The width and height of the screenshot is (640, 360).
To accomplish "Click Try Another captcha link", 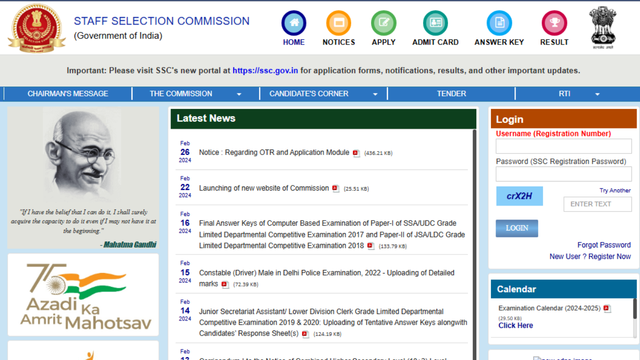I will pos(615,190).
